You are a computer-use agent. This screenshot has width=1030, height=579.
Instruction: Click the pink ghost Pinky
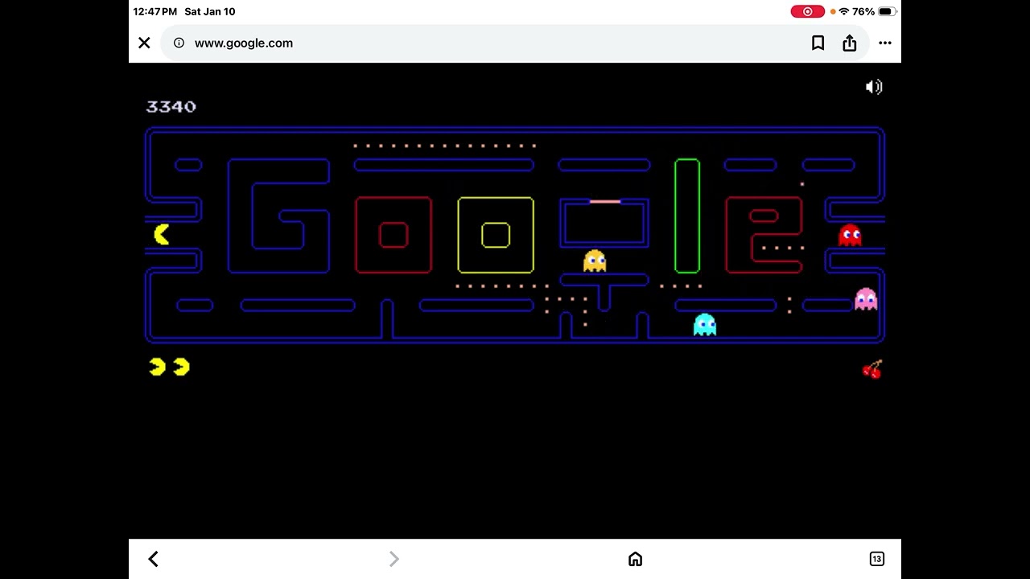pyautogui.click(x=866, y=299)
